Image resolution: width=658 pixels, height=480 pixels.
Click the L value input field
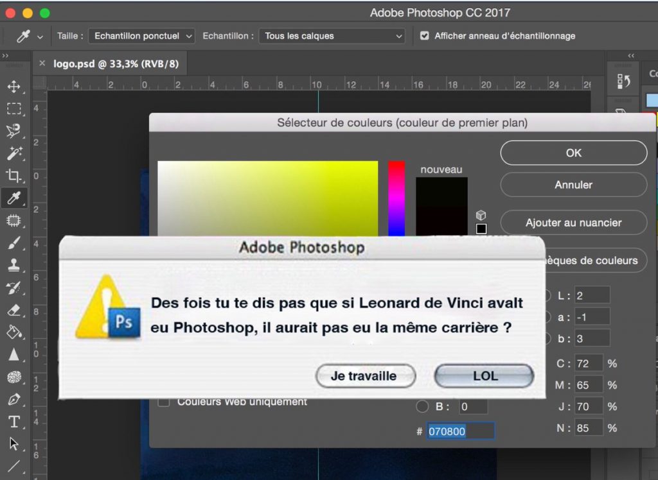click(592, 295)
